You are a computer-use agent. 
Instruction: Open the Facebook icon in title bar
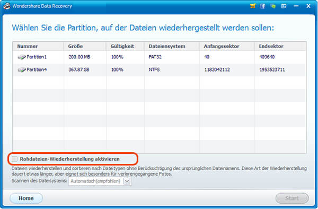[x=263, y=6]
